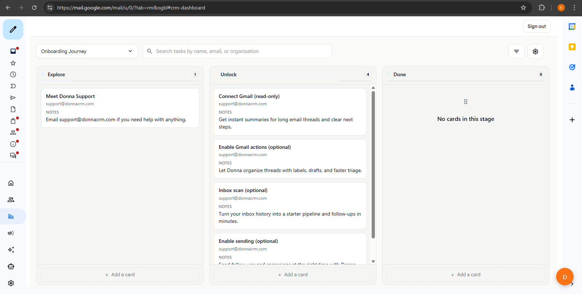Click the Unlock column scrollbar thumb
This screenshot has width=582, height=294.
pos(373,165)
